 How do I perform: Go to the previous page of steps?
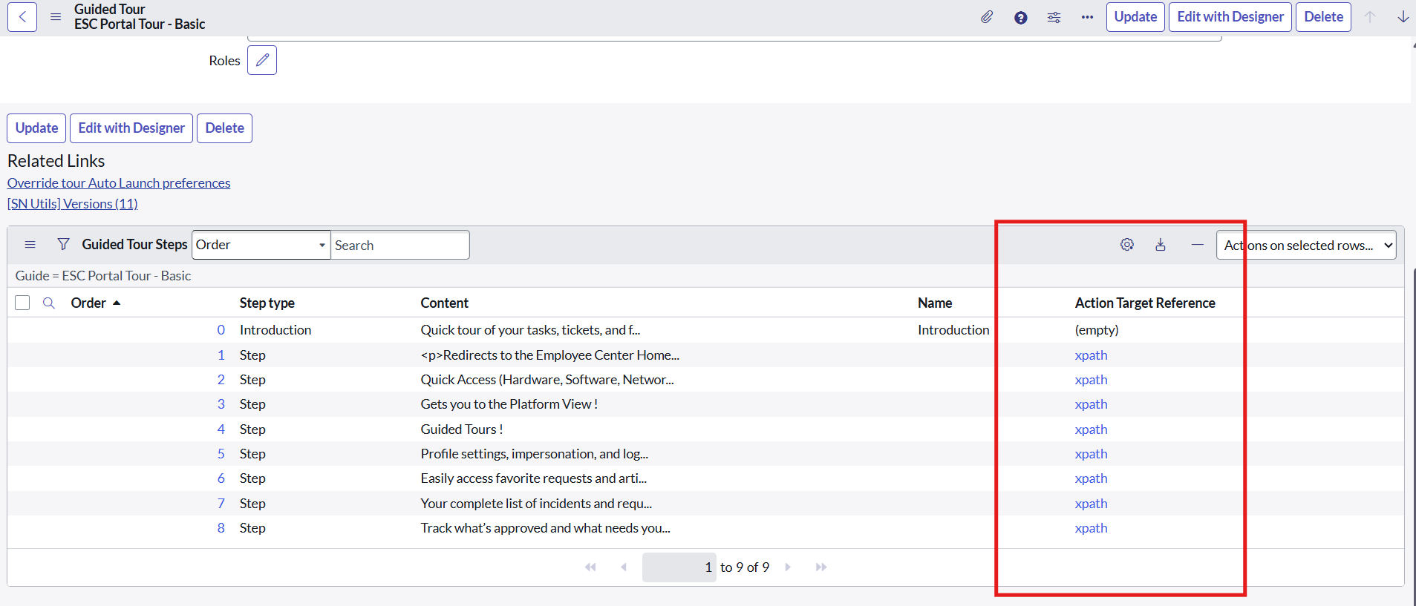coord(624,567)
